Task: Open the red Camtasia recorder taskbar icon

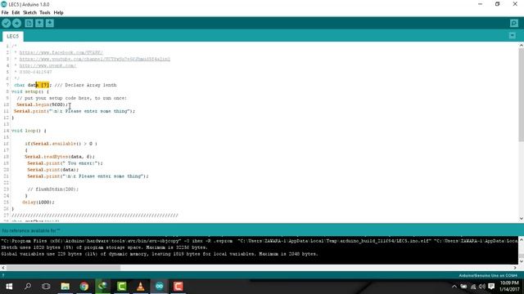Action: click(178, 287)
